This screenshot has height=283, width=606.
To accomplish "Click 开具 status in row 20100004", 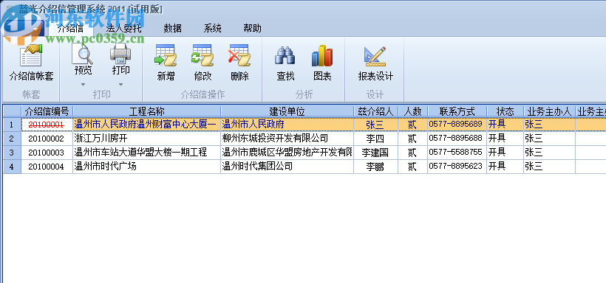I will (x=505, y=167).
